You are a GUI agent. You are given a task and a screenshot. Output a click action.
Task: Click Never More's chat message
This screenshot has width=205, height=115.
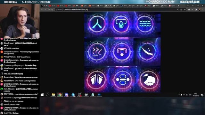tap(18, 81)
